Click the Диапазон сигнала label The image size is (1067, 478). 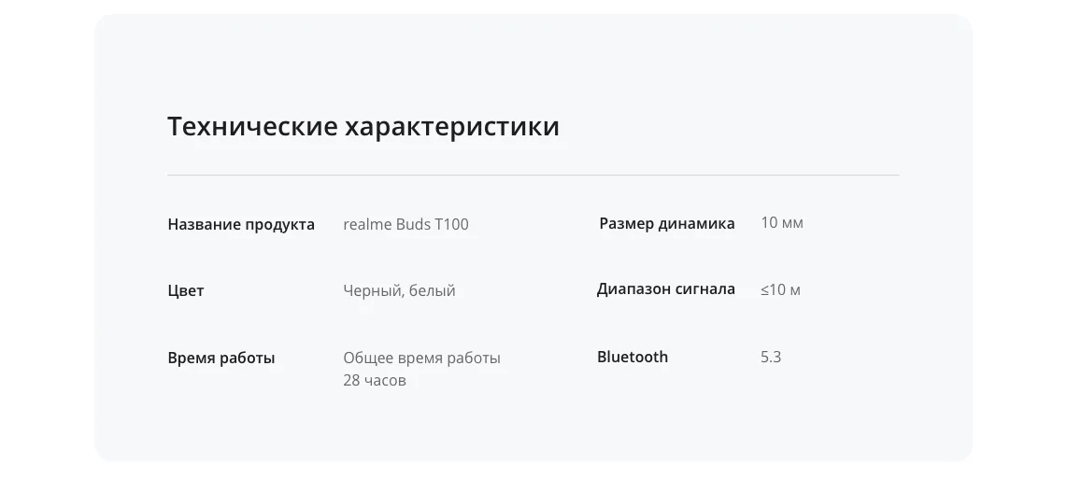point(665,289)
